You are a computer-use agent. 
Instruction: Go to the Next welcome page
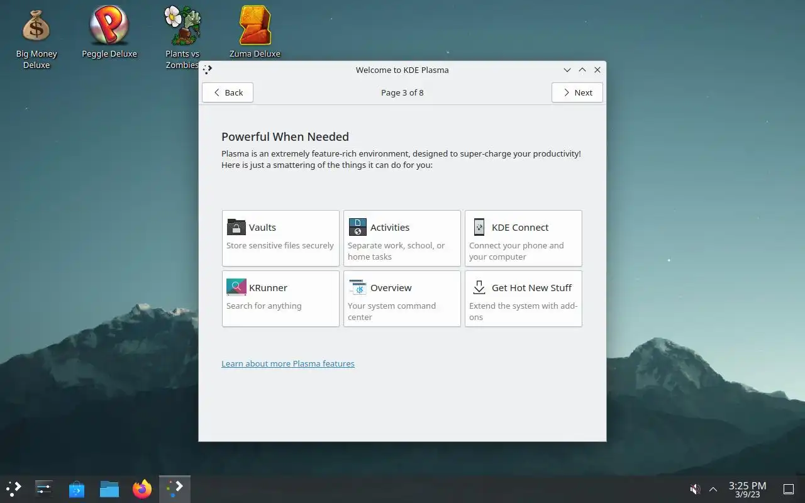click(577, 92)
